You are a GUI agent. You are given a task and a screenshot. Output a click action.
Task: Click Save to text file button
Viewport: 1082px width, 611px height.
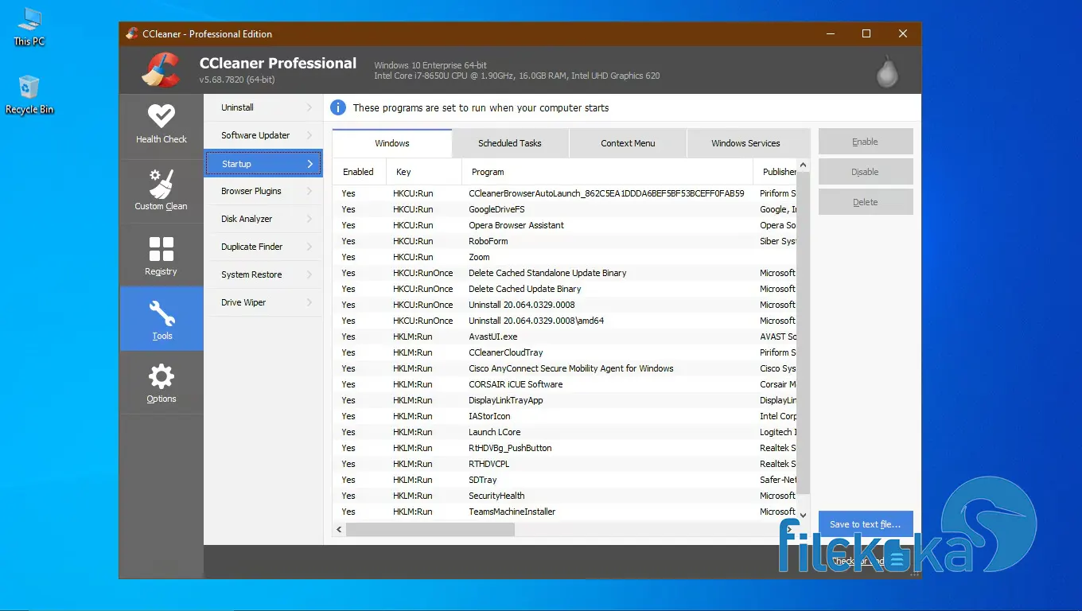point(866,524)
